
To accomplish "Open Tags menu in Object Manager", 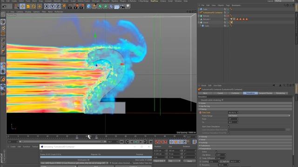I will point(228,6).
